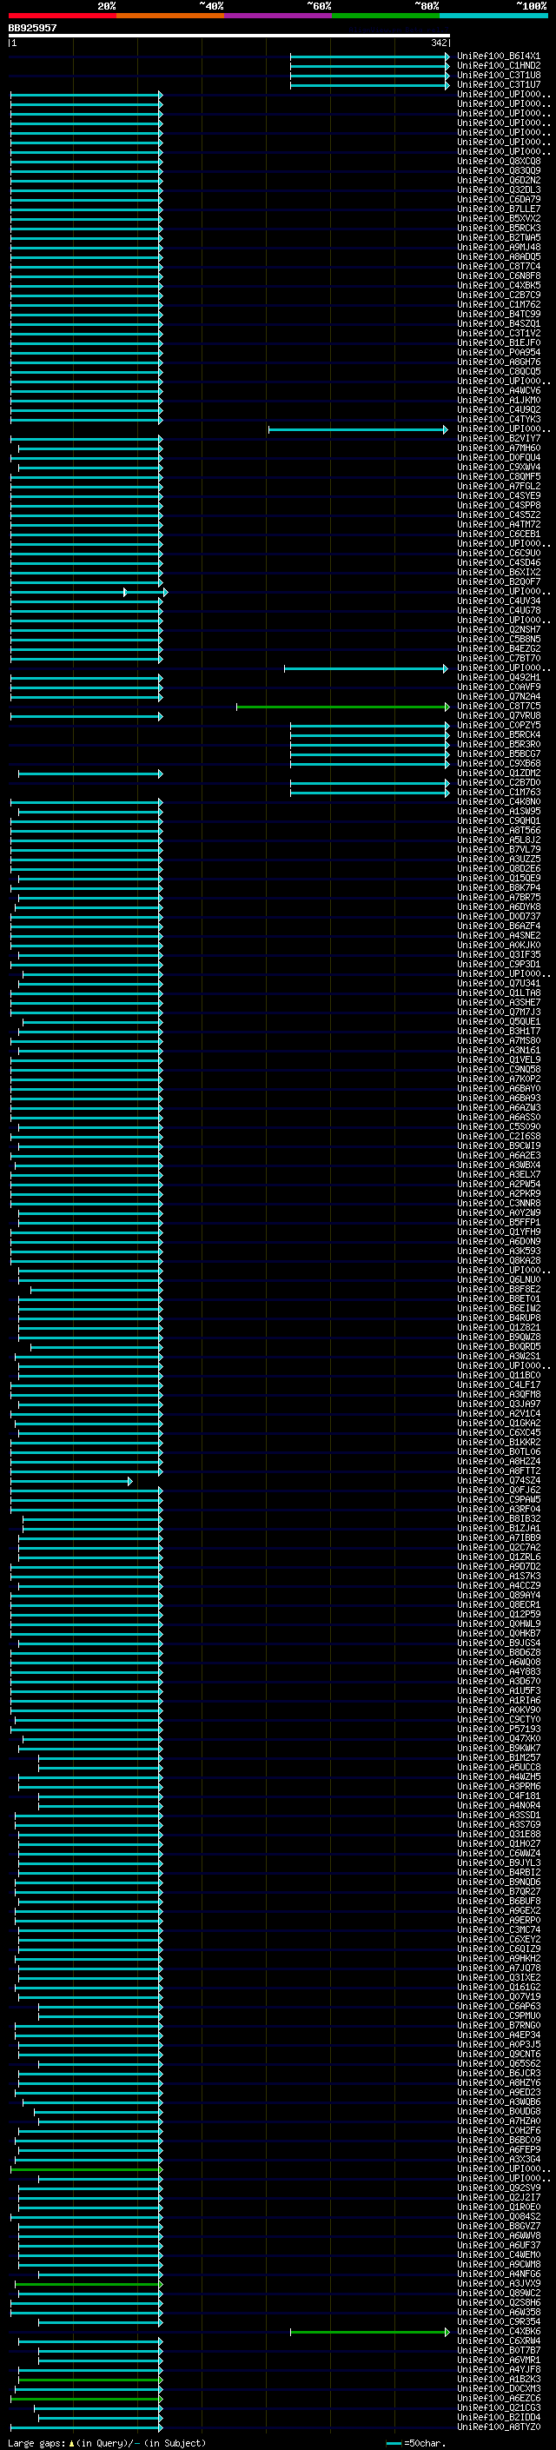Screen dimensions: 556x2450
Task: Click the UniRef100_Q8DZE6 label
Action: click(x=499, y=868)
